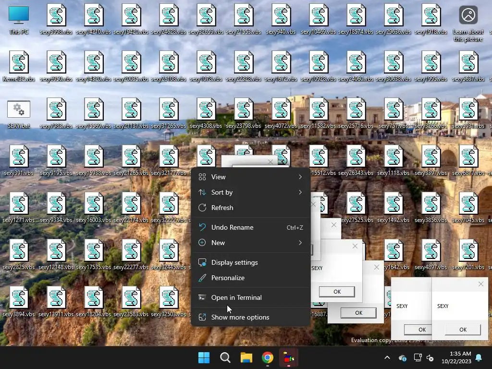The height and width of the screenshot is (369, 492).
Task: Select the This PC desktop icon
Action: tap(19, 19)
